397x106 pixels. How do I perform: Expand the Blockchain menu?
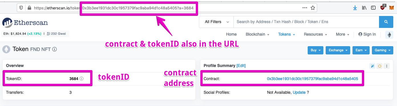point(257,34)
